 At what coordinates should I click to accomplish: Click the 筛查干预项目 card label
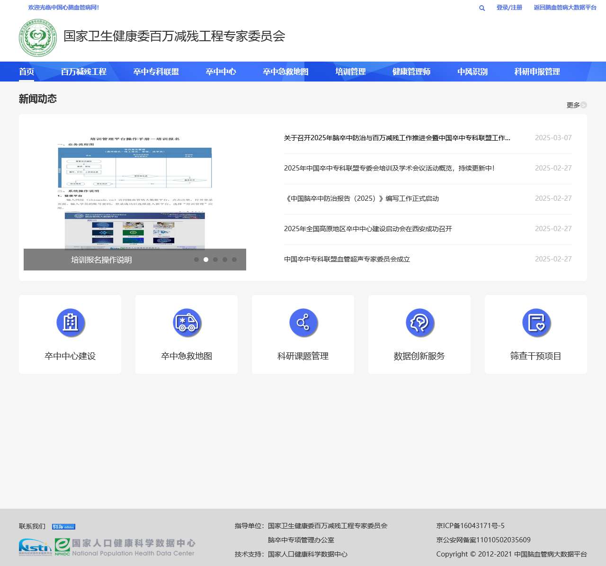click(x=536, y=356)
